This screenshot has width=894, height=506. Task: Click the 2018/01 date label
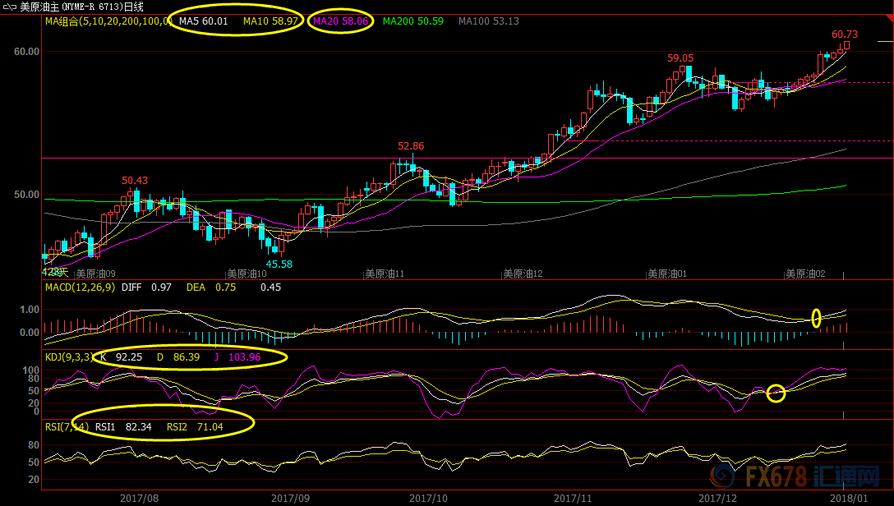pyautogui.click(x=849, y=499)
